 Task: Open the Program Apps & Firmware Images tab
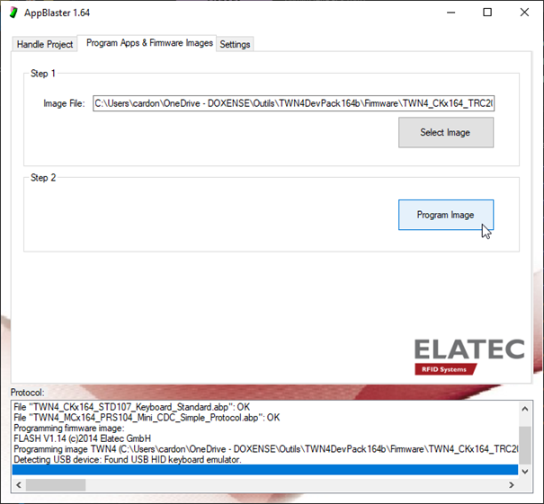click(x=149, y=43)
